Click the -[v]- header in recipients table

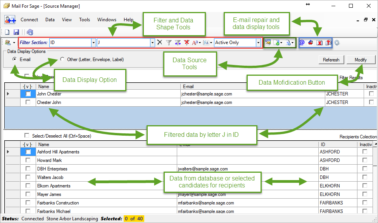coord(28,145)
